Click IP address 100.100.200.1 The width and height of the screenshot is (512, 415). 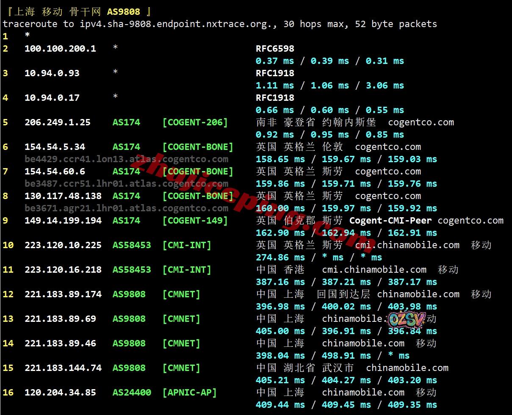click(60, 49)
